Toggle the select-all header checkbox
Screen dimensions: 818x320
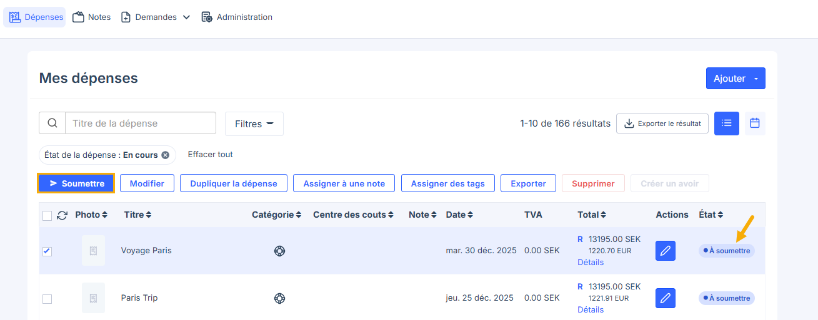click(x=47, y=216)
